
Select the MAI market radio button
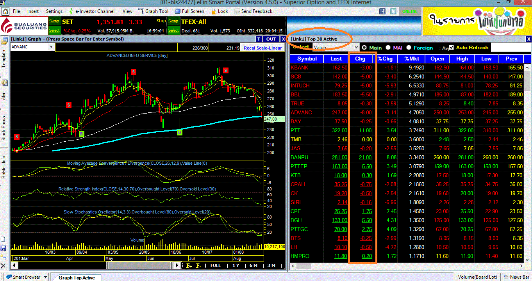coord(388,48)
